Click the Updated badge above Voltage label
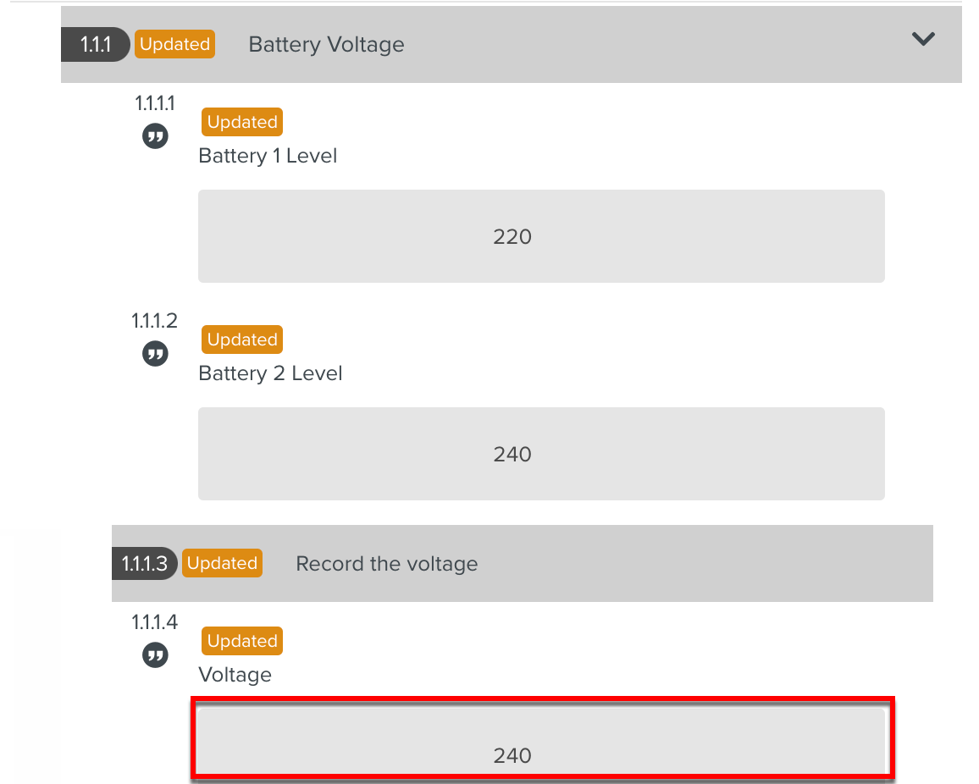The width and height of the screenshot is (979, 784). (242, 641)
